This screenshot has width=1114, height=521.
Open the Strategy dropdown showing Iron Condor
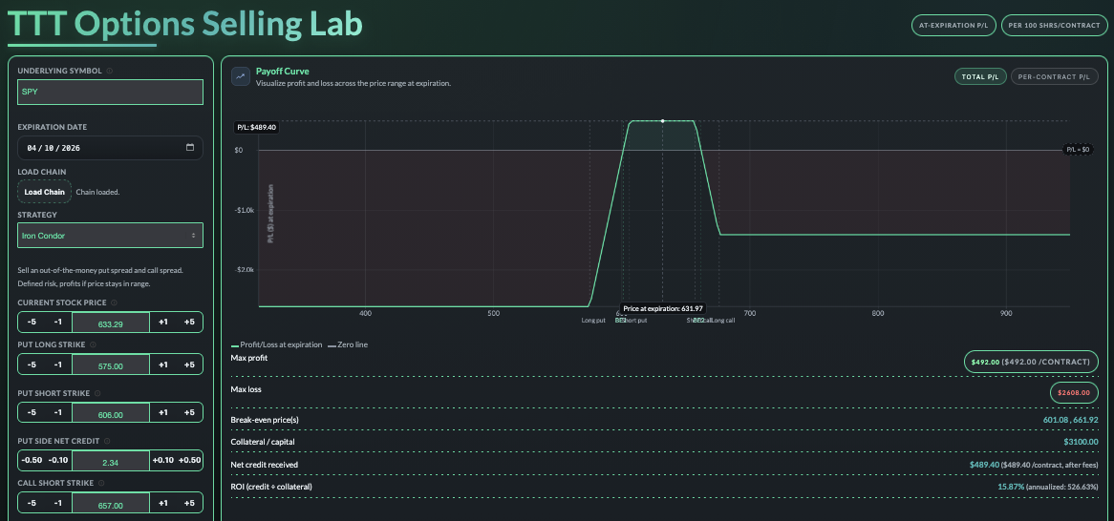coord(110,236)
